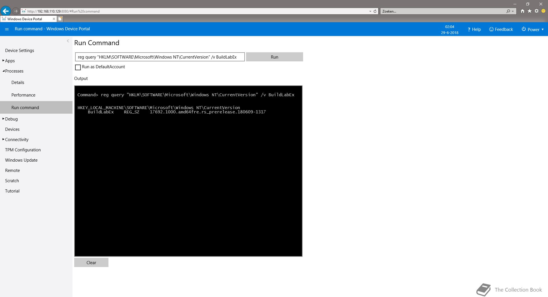The height and width of the screenshot is (297, 548).
Task: Select Details under Processes
Action: [18, 83]
